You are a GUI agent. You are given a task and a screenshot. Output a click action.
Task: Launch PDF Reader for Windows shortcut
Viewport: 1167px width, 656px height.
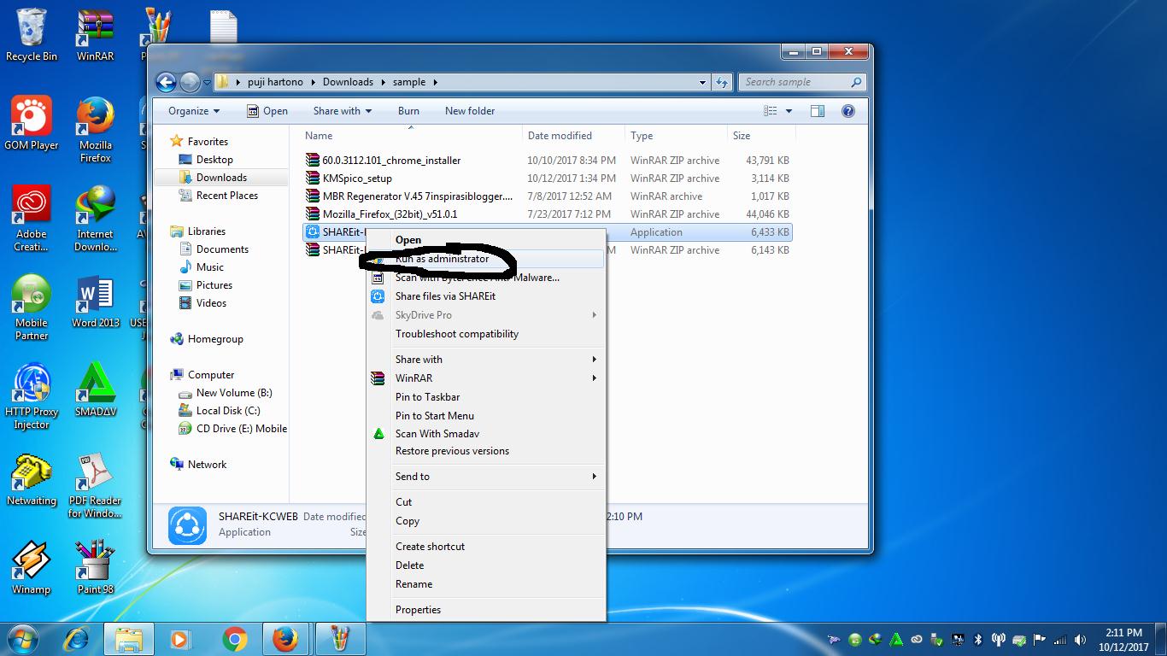(x=96, y=484)
